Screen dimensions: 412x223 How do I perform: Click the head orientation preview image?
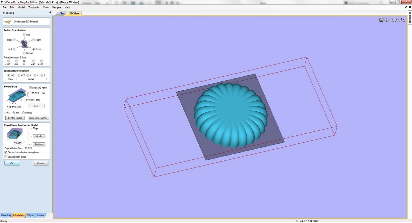24,44
